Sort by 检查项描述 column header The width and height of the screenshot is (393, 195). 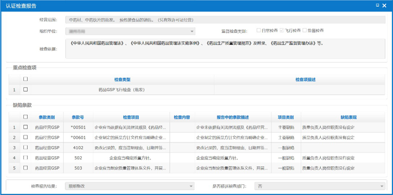click(x=305, y=79)
